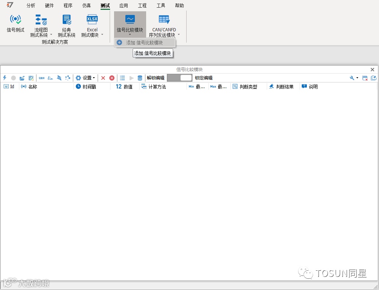Click the window resize grip at bottom-right

pos(376,287)
